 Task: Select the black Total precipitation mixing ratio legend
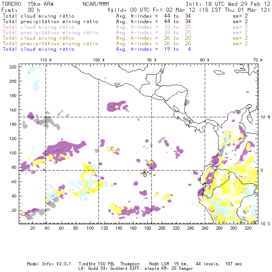point(50,22)
